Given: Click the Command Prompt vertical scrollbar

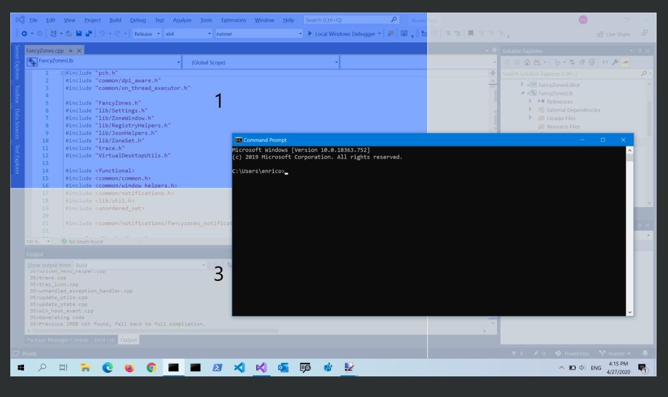Looking at the screenshot, I should tap(630, 229).
